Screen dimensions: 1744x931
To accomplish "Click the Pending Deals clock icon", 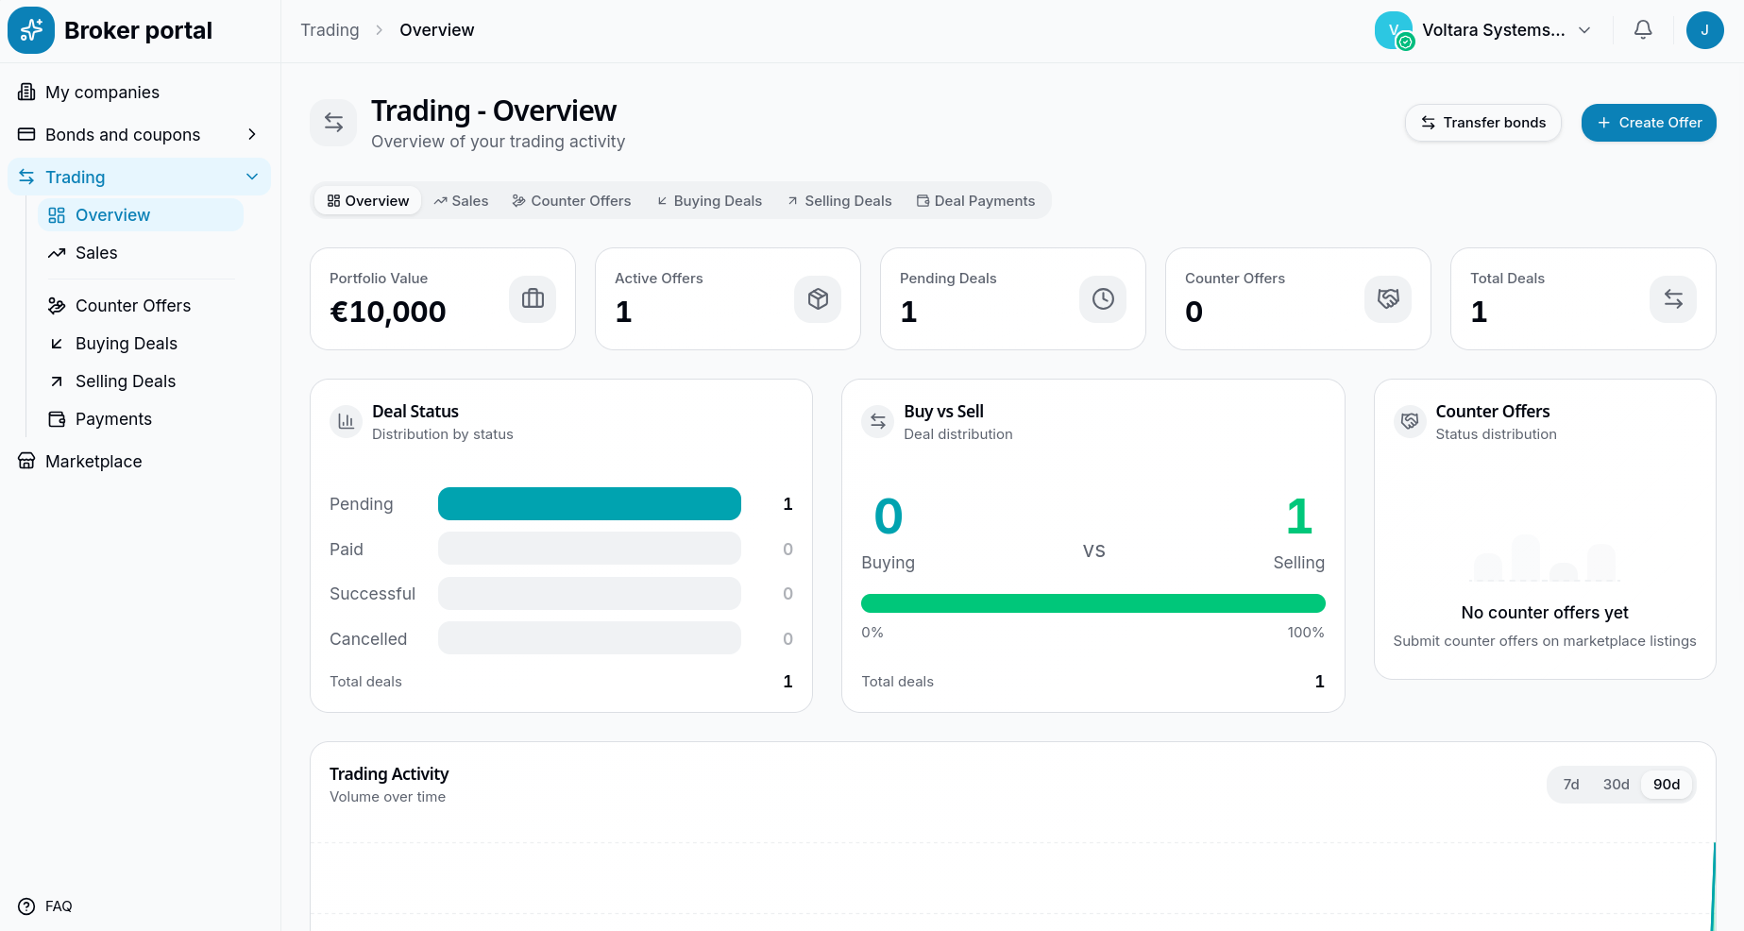I will pos(1103,298).
